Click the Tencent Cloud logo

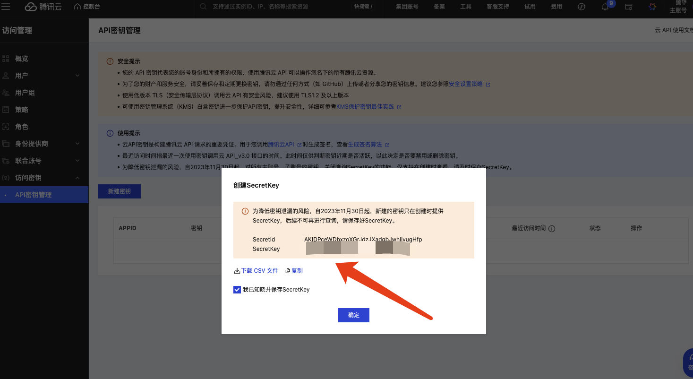click(43, 7)
